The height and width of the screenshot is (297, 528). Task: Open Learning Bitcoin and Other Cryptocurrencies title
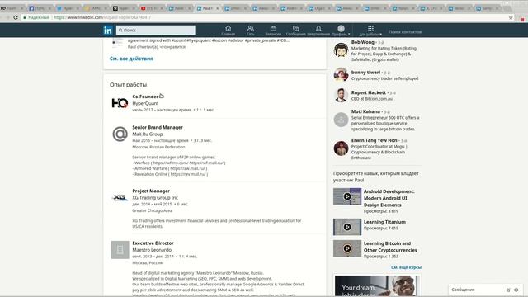[390, 247]
